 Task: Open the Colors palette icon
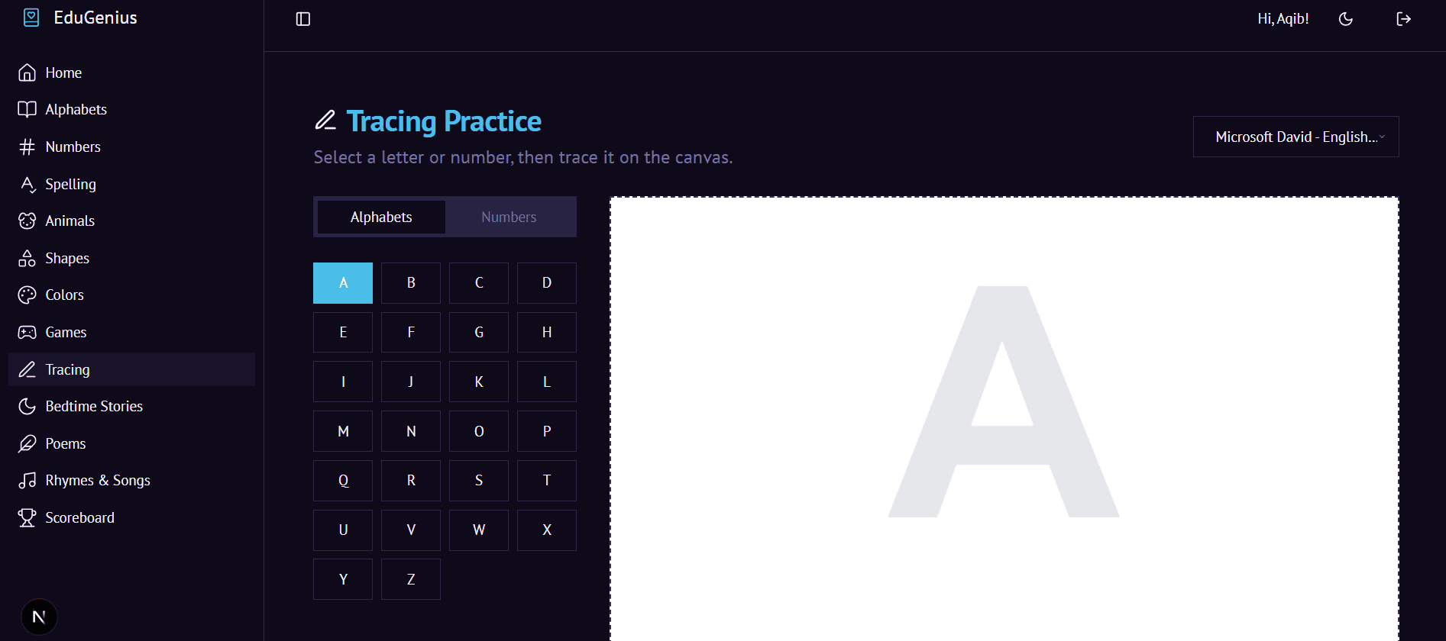[x=27, y=295]
